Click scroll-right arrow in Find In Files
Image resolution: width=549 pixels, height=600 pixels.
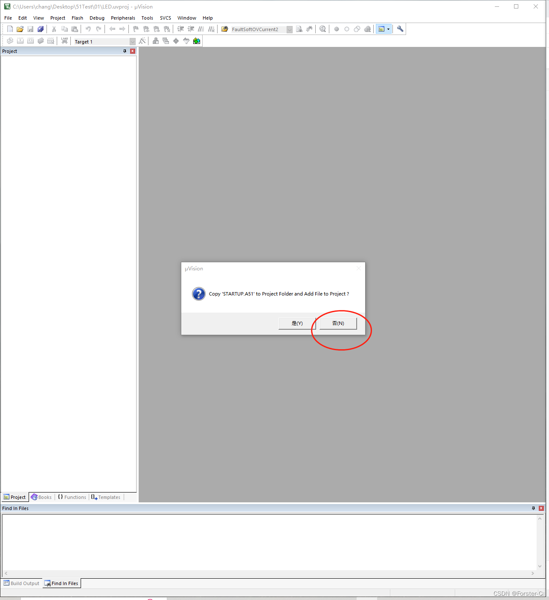click(x=533, y=574)
